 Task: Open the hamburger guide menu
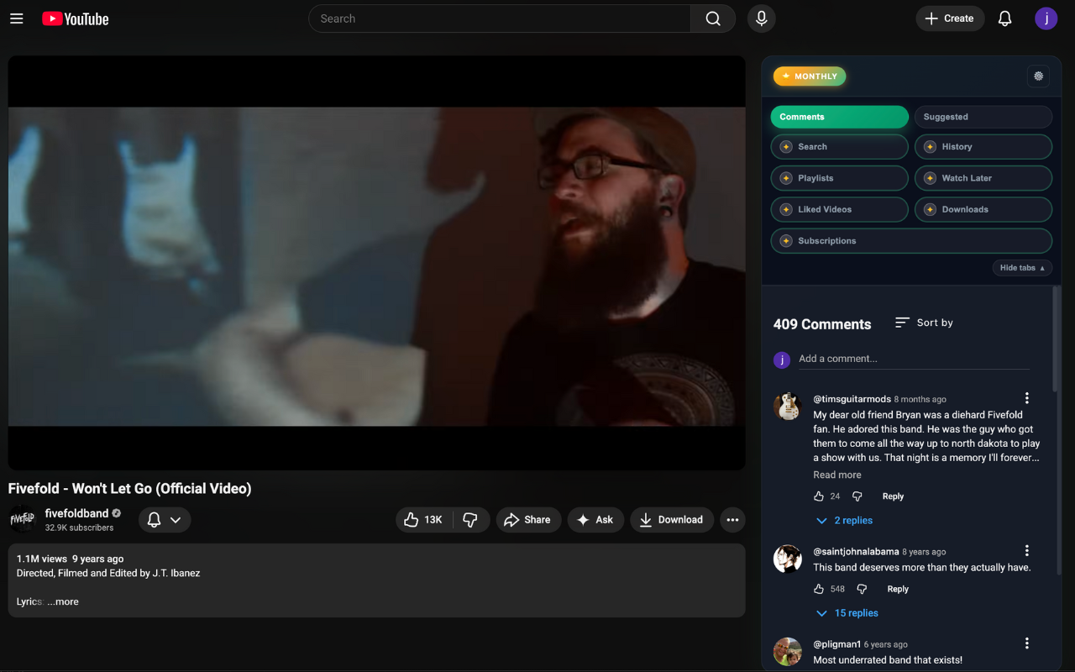tap(16, 18)
